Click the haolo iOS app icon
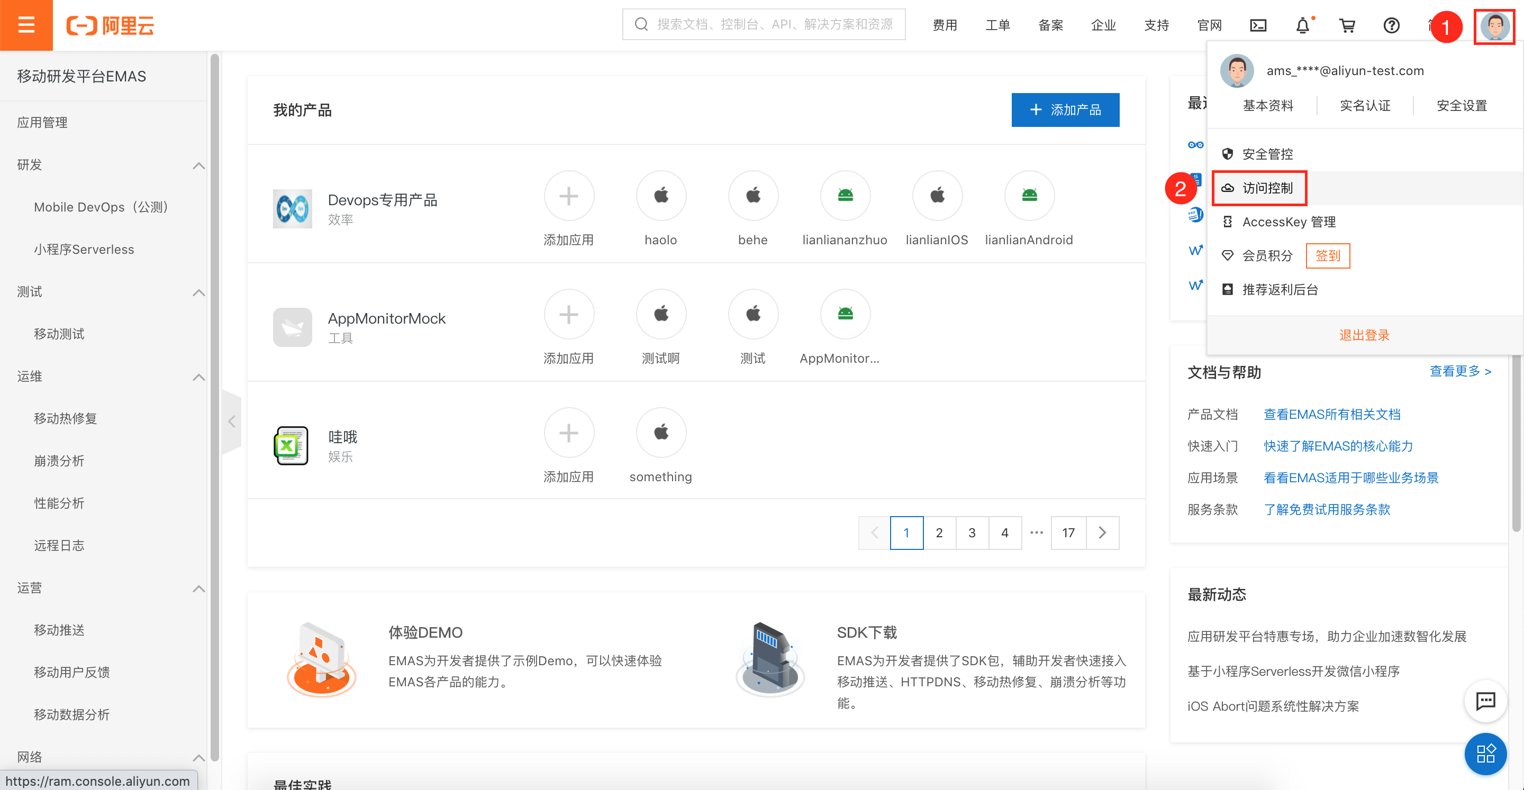This screenshot has width=1524, height=790. [661, 196]
